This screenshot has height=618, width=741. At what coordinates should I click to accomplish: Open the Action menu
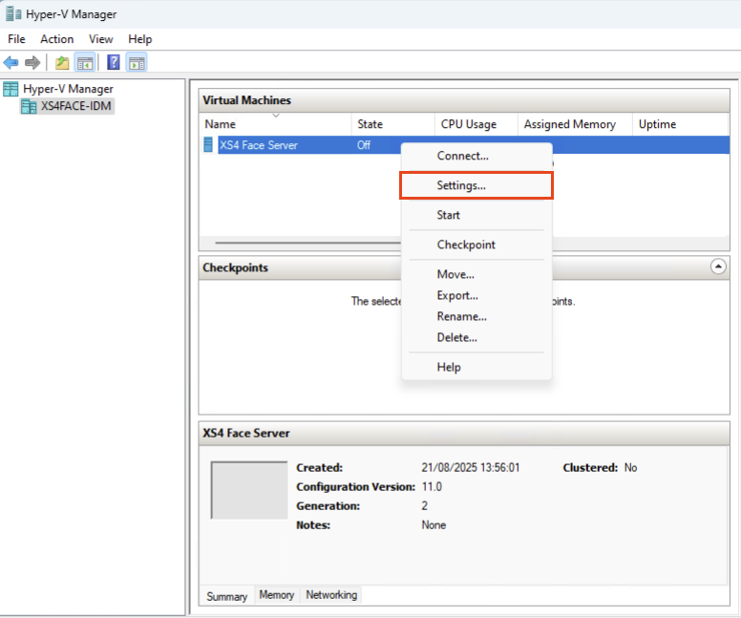tap(56, 39)
